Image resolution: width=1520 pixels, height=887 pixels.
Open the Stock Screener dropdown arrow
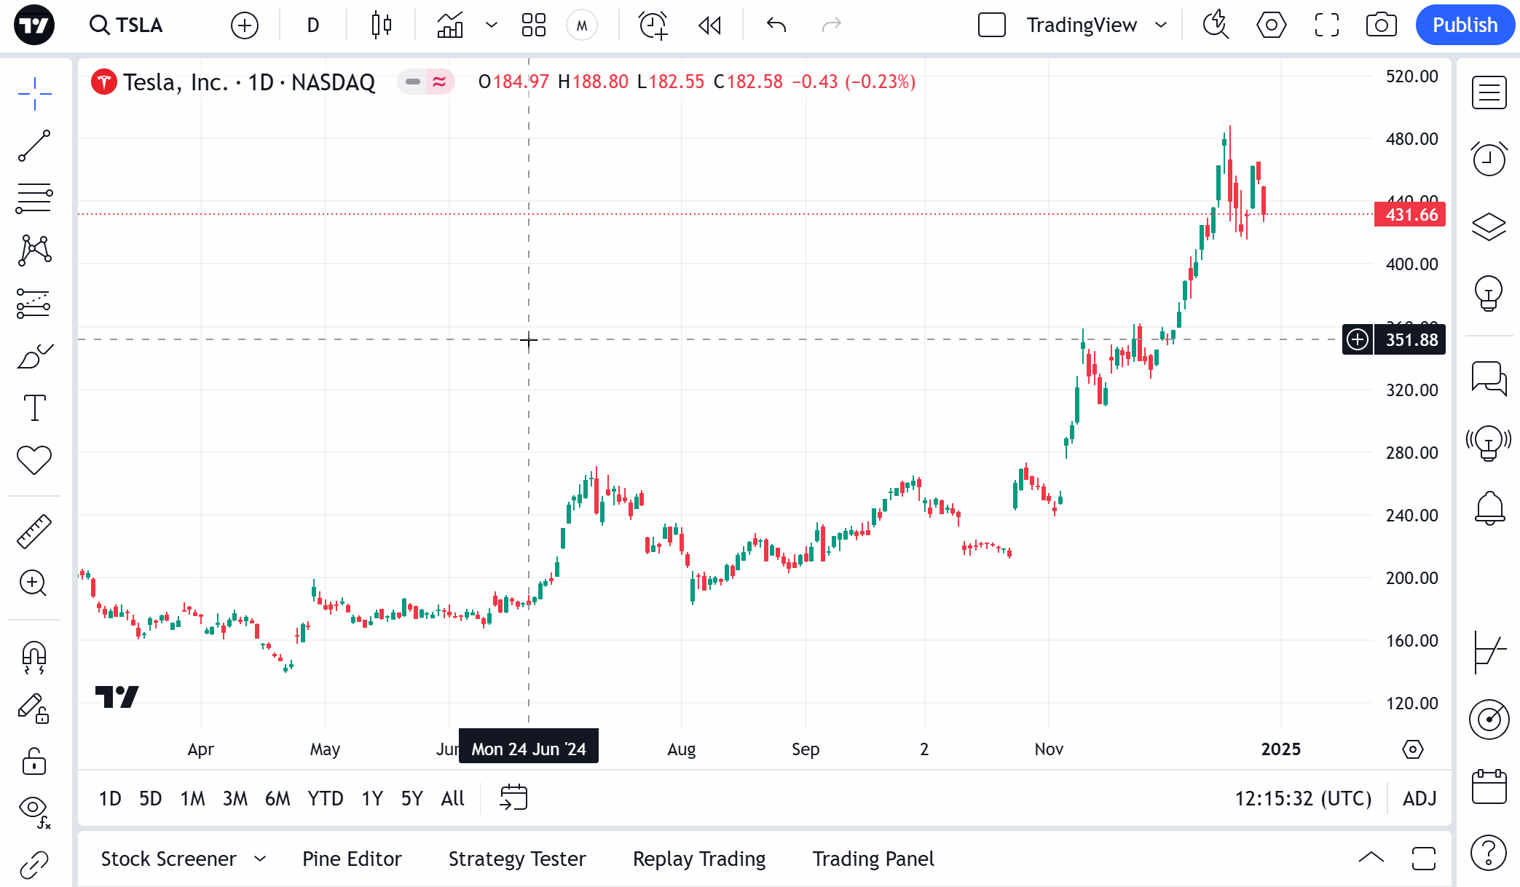(x=260, y=859)
